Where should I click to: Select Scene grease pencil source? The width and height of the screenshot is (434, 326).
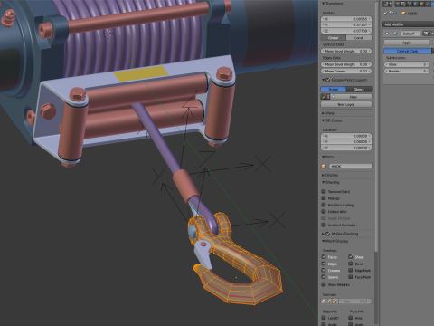(333, 90)
